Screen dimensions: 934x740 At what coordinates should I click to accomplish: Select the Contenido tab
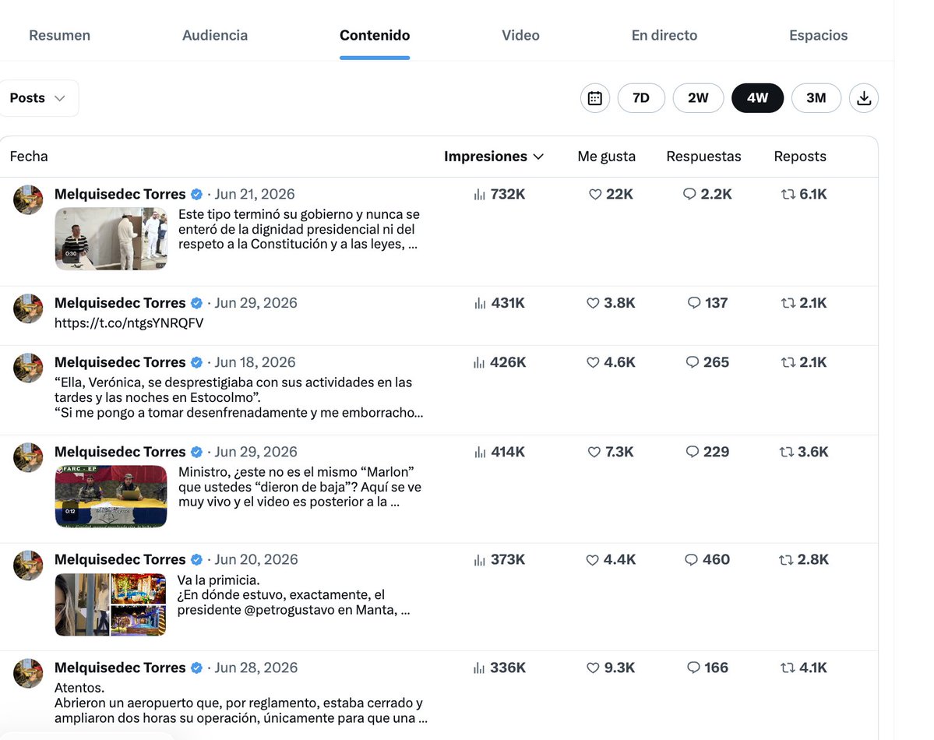[375, 35]
